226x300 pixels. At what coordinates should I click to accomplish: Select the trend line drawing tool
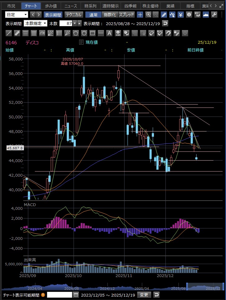pyautogui.click(x=9, y=33)
